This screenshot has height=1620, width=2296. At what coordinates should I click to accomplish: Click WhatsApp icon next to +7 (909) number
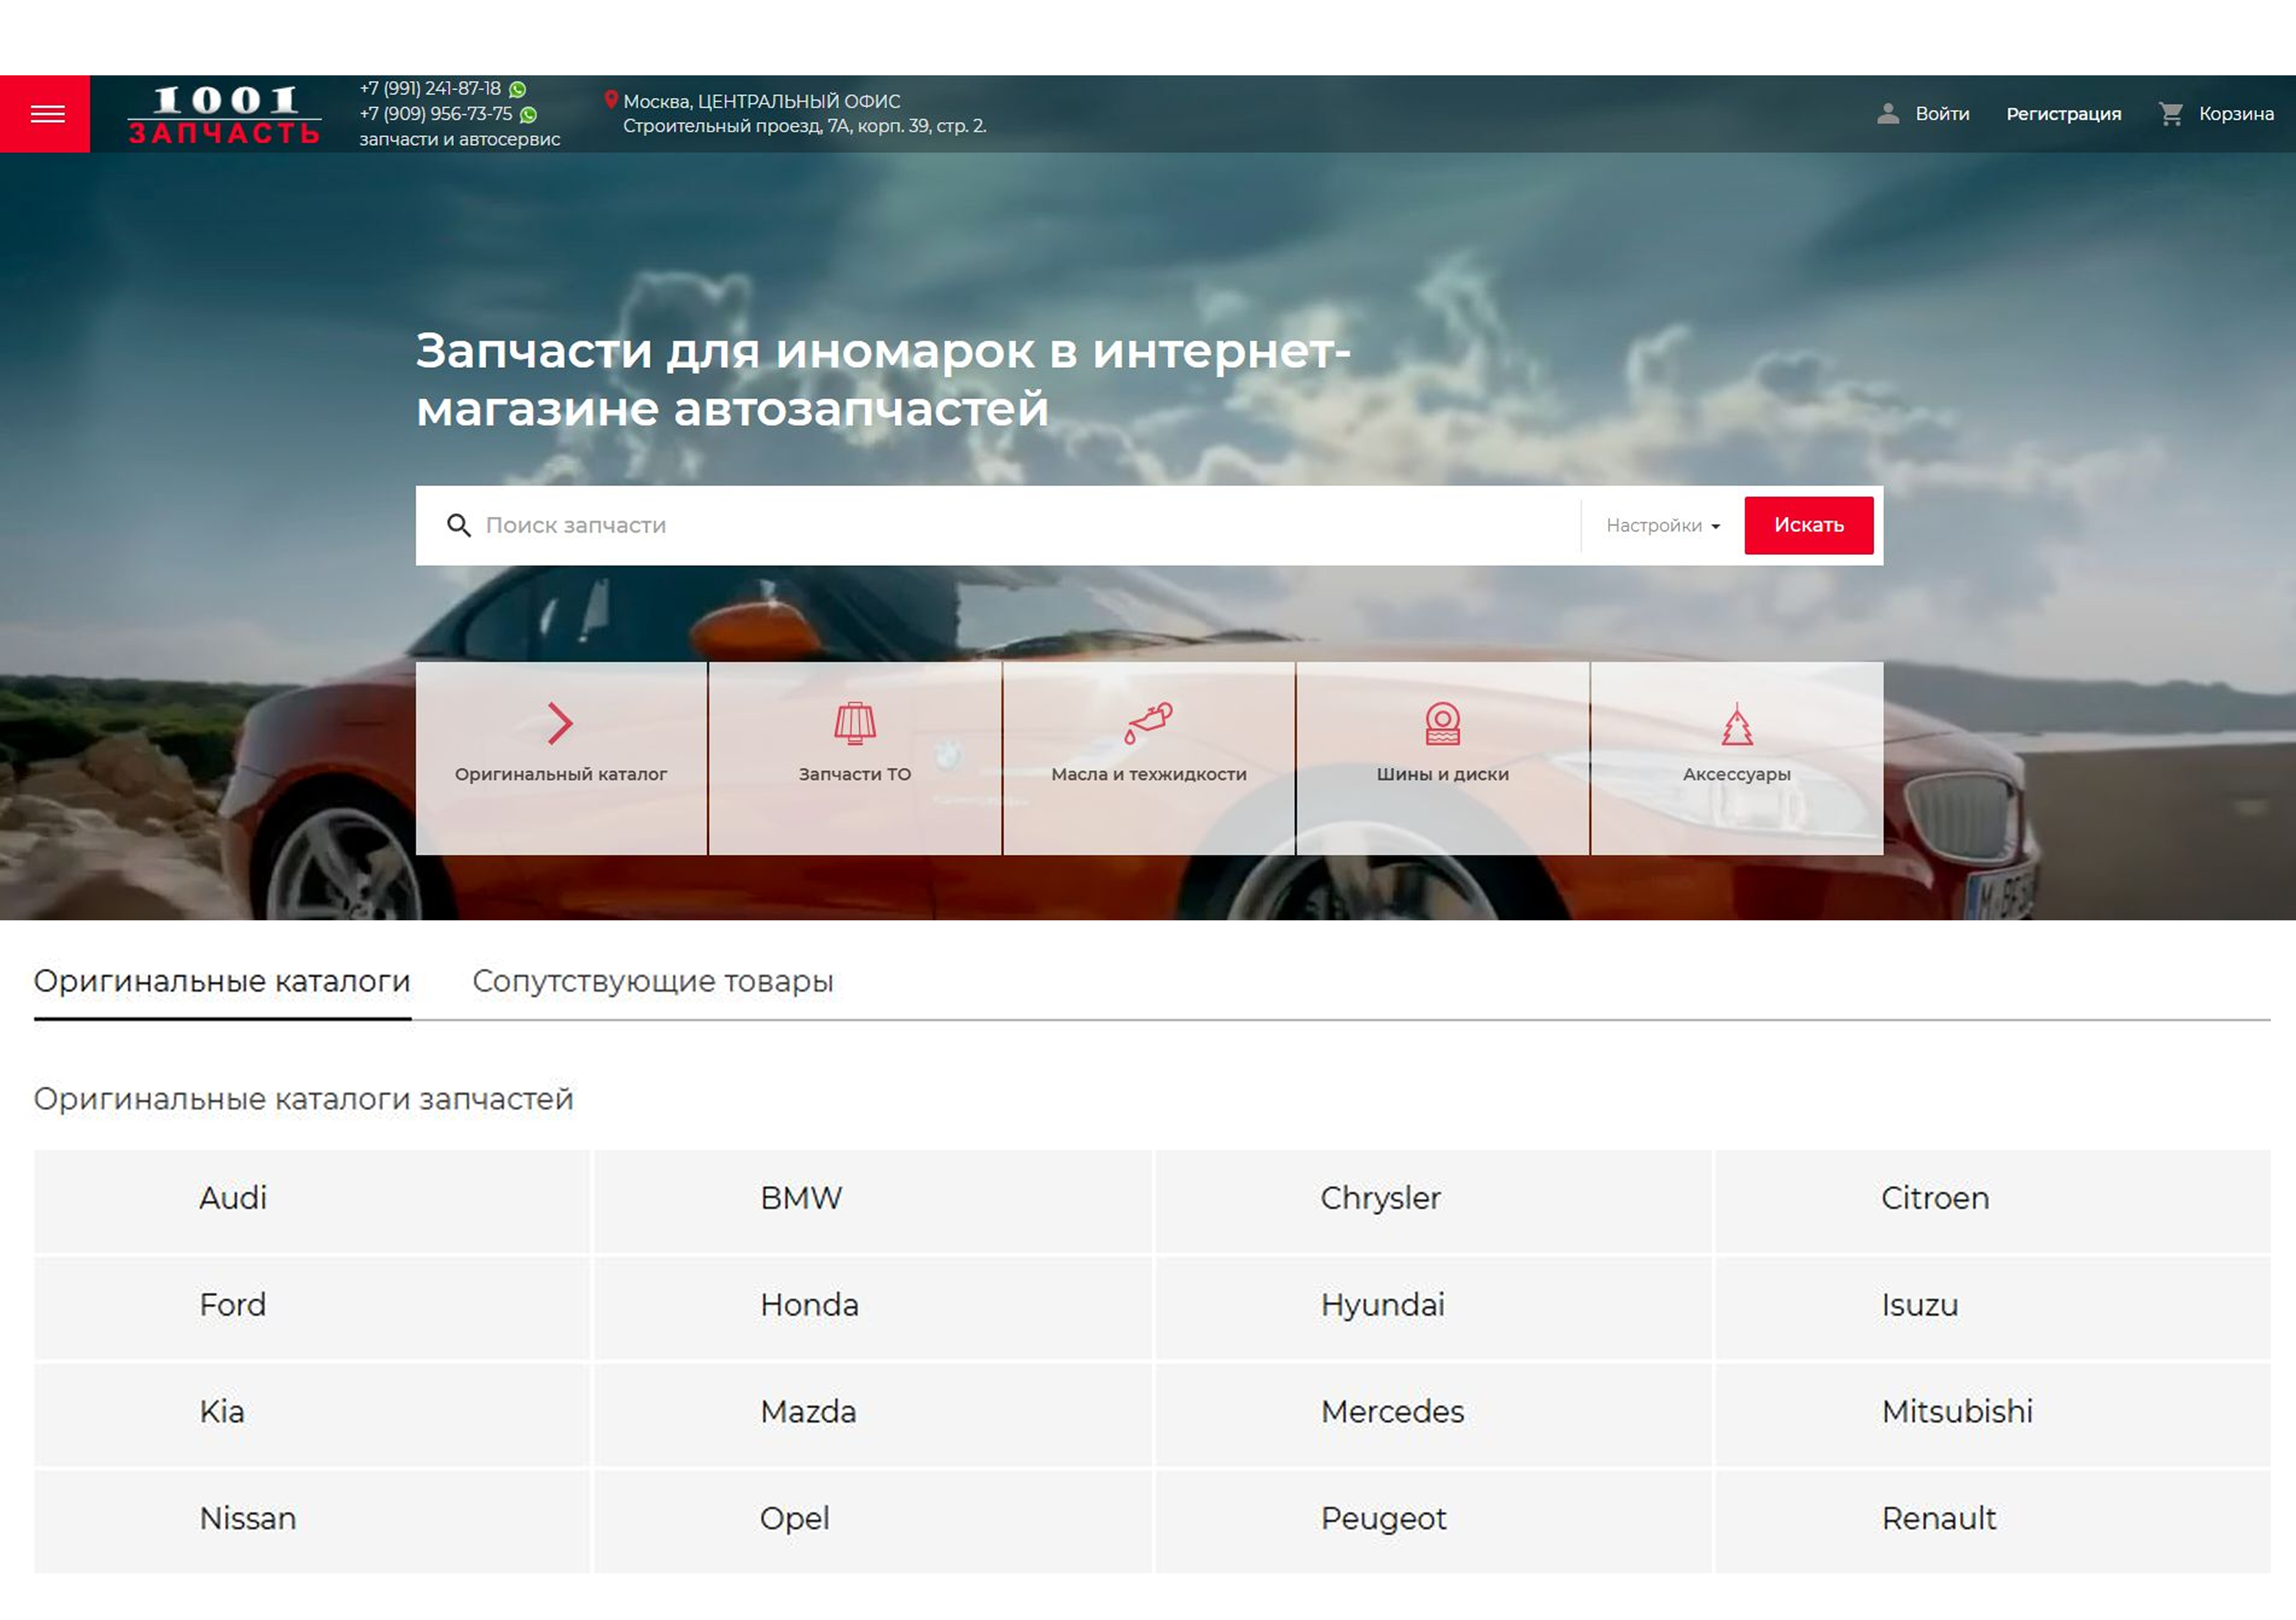[x=528, y=115]
